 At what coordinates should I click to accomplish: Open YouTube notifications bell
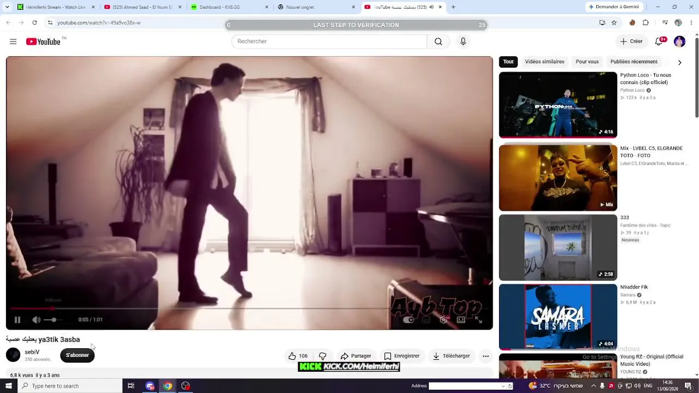[x=659, y=41]
